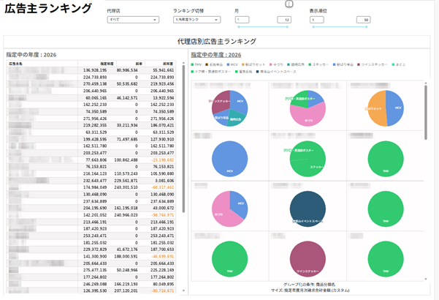
Task: Click the 広告主名 column header
Action: (42, 64)
